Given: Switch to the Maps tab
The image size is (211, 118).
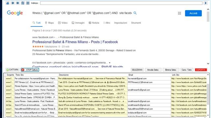Looking at the screenshot, I should pyautogui.click(x=49, y=23).
